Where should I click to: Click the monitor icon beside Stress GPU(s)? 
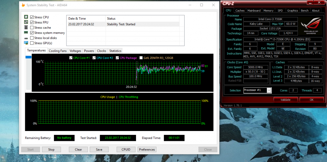26,43
